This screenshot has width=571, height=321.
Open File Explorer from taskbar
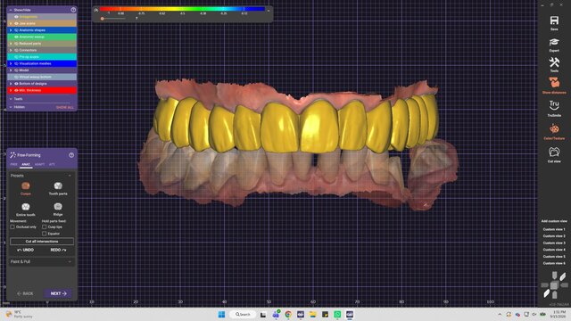click(x=312, y=315)
